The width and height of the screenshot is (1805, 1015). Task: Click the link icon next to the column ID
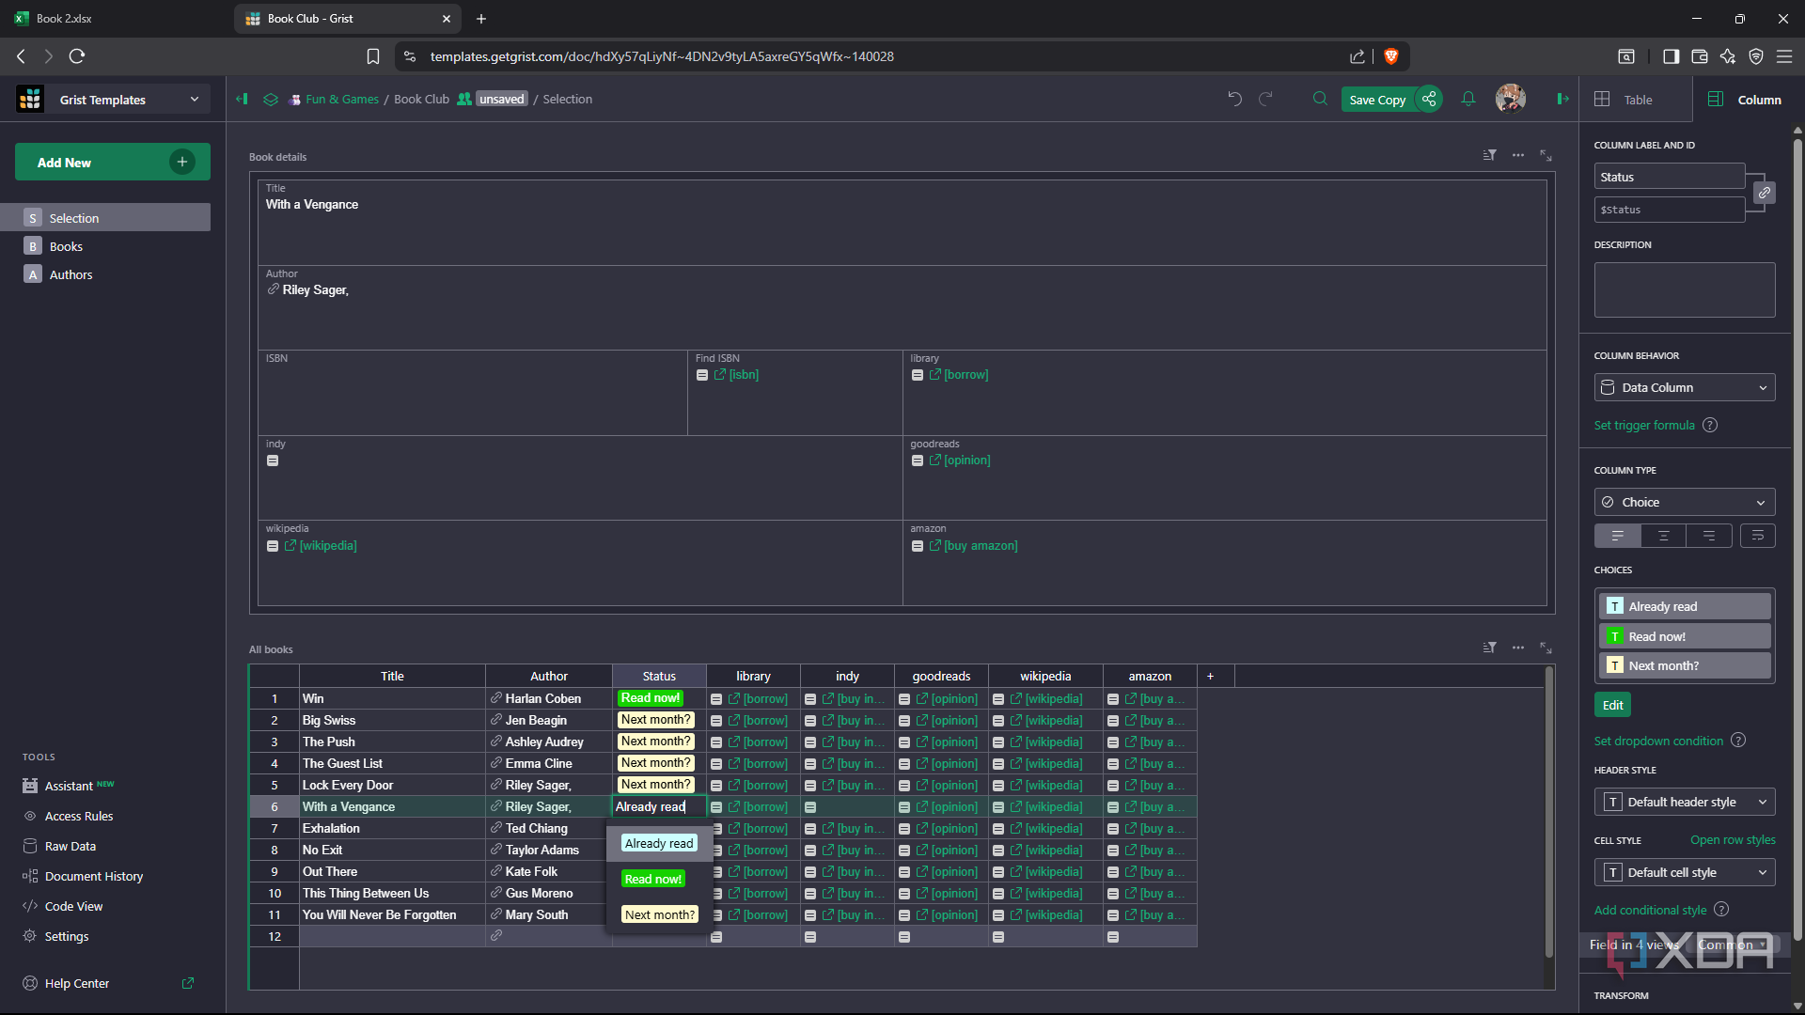1765,193
